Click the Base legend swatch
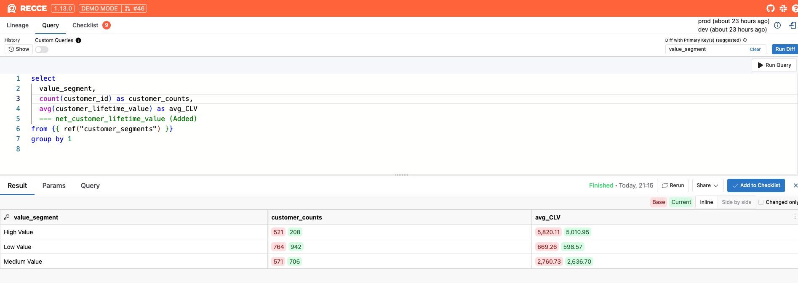This screenshot has width=798, height=283. [x=659, y=202]
